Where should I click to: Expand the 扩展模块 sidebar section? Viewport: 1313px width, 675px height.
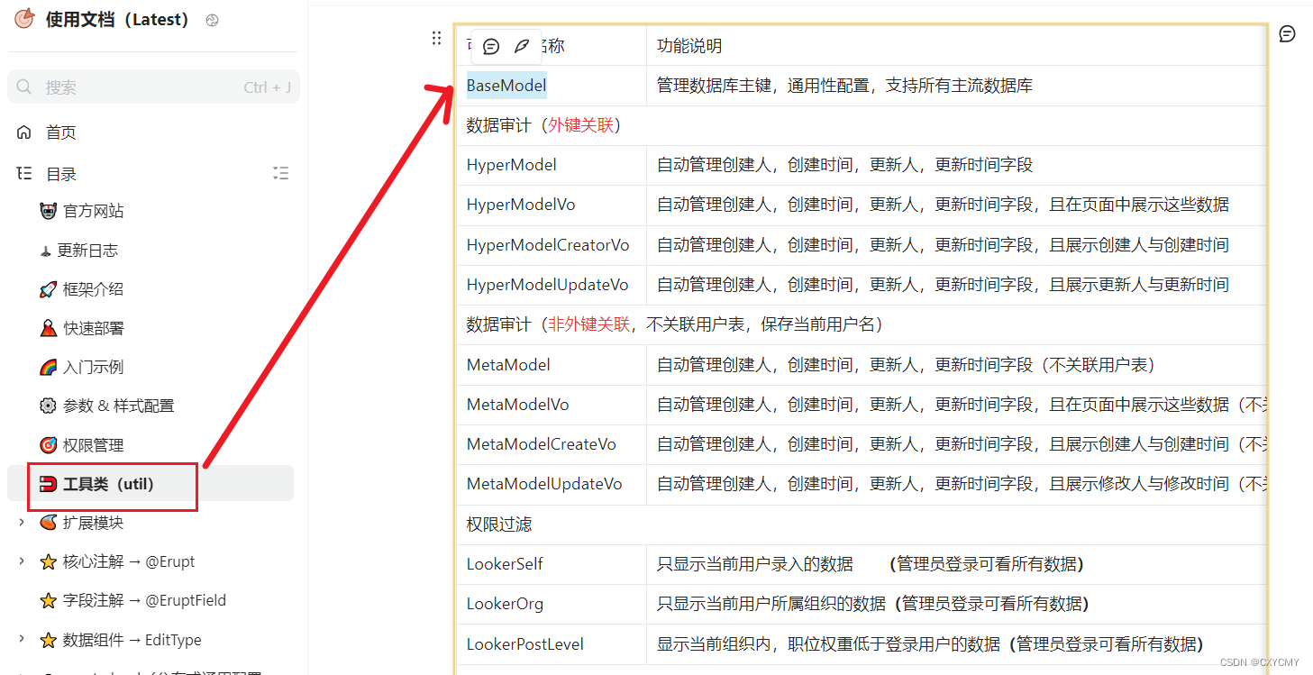tap(22, 522)
